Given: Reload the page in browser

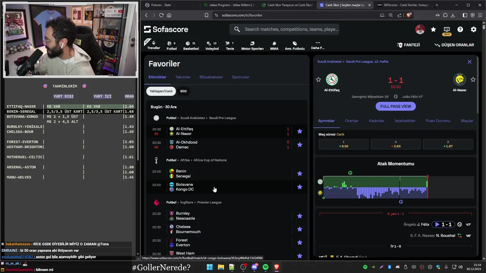Looking at the screenshot, I should [x=161, y=15].
